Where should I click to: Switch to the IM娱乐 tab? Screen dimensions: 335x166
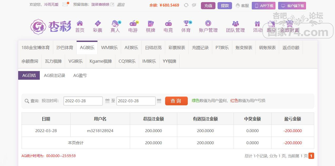(149, 61)
